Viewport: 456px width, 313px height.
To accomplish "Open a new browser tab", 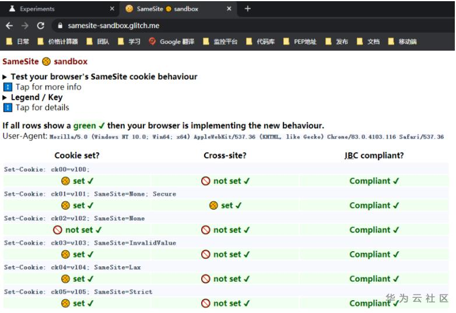I will (248, 9).
